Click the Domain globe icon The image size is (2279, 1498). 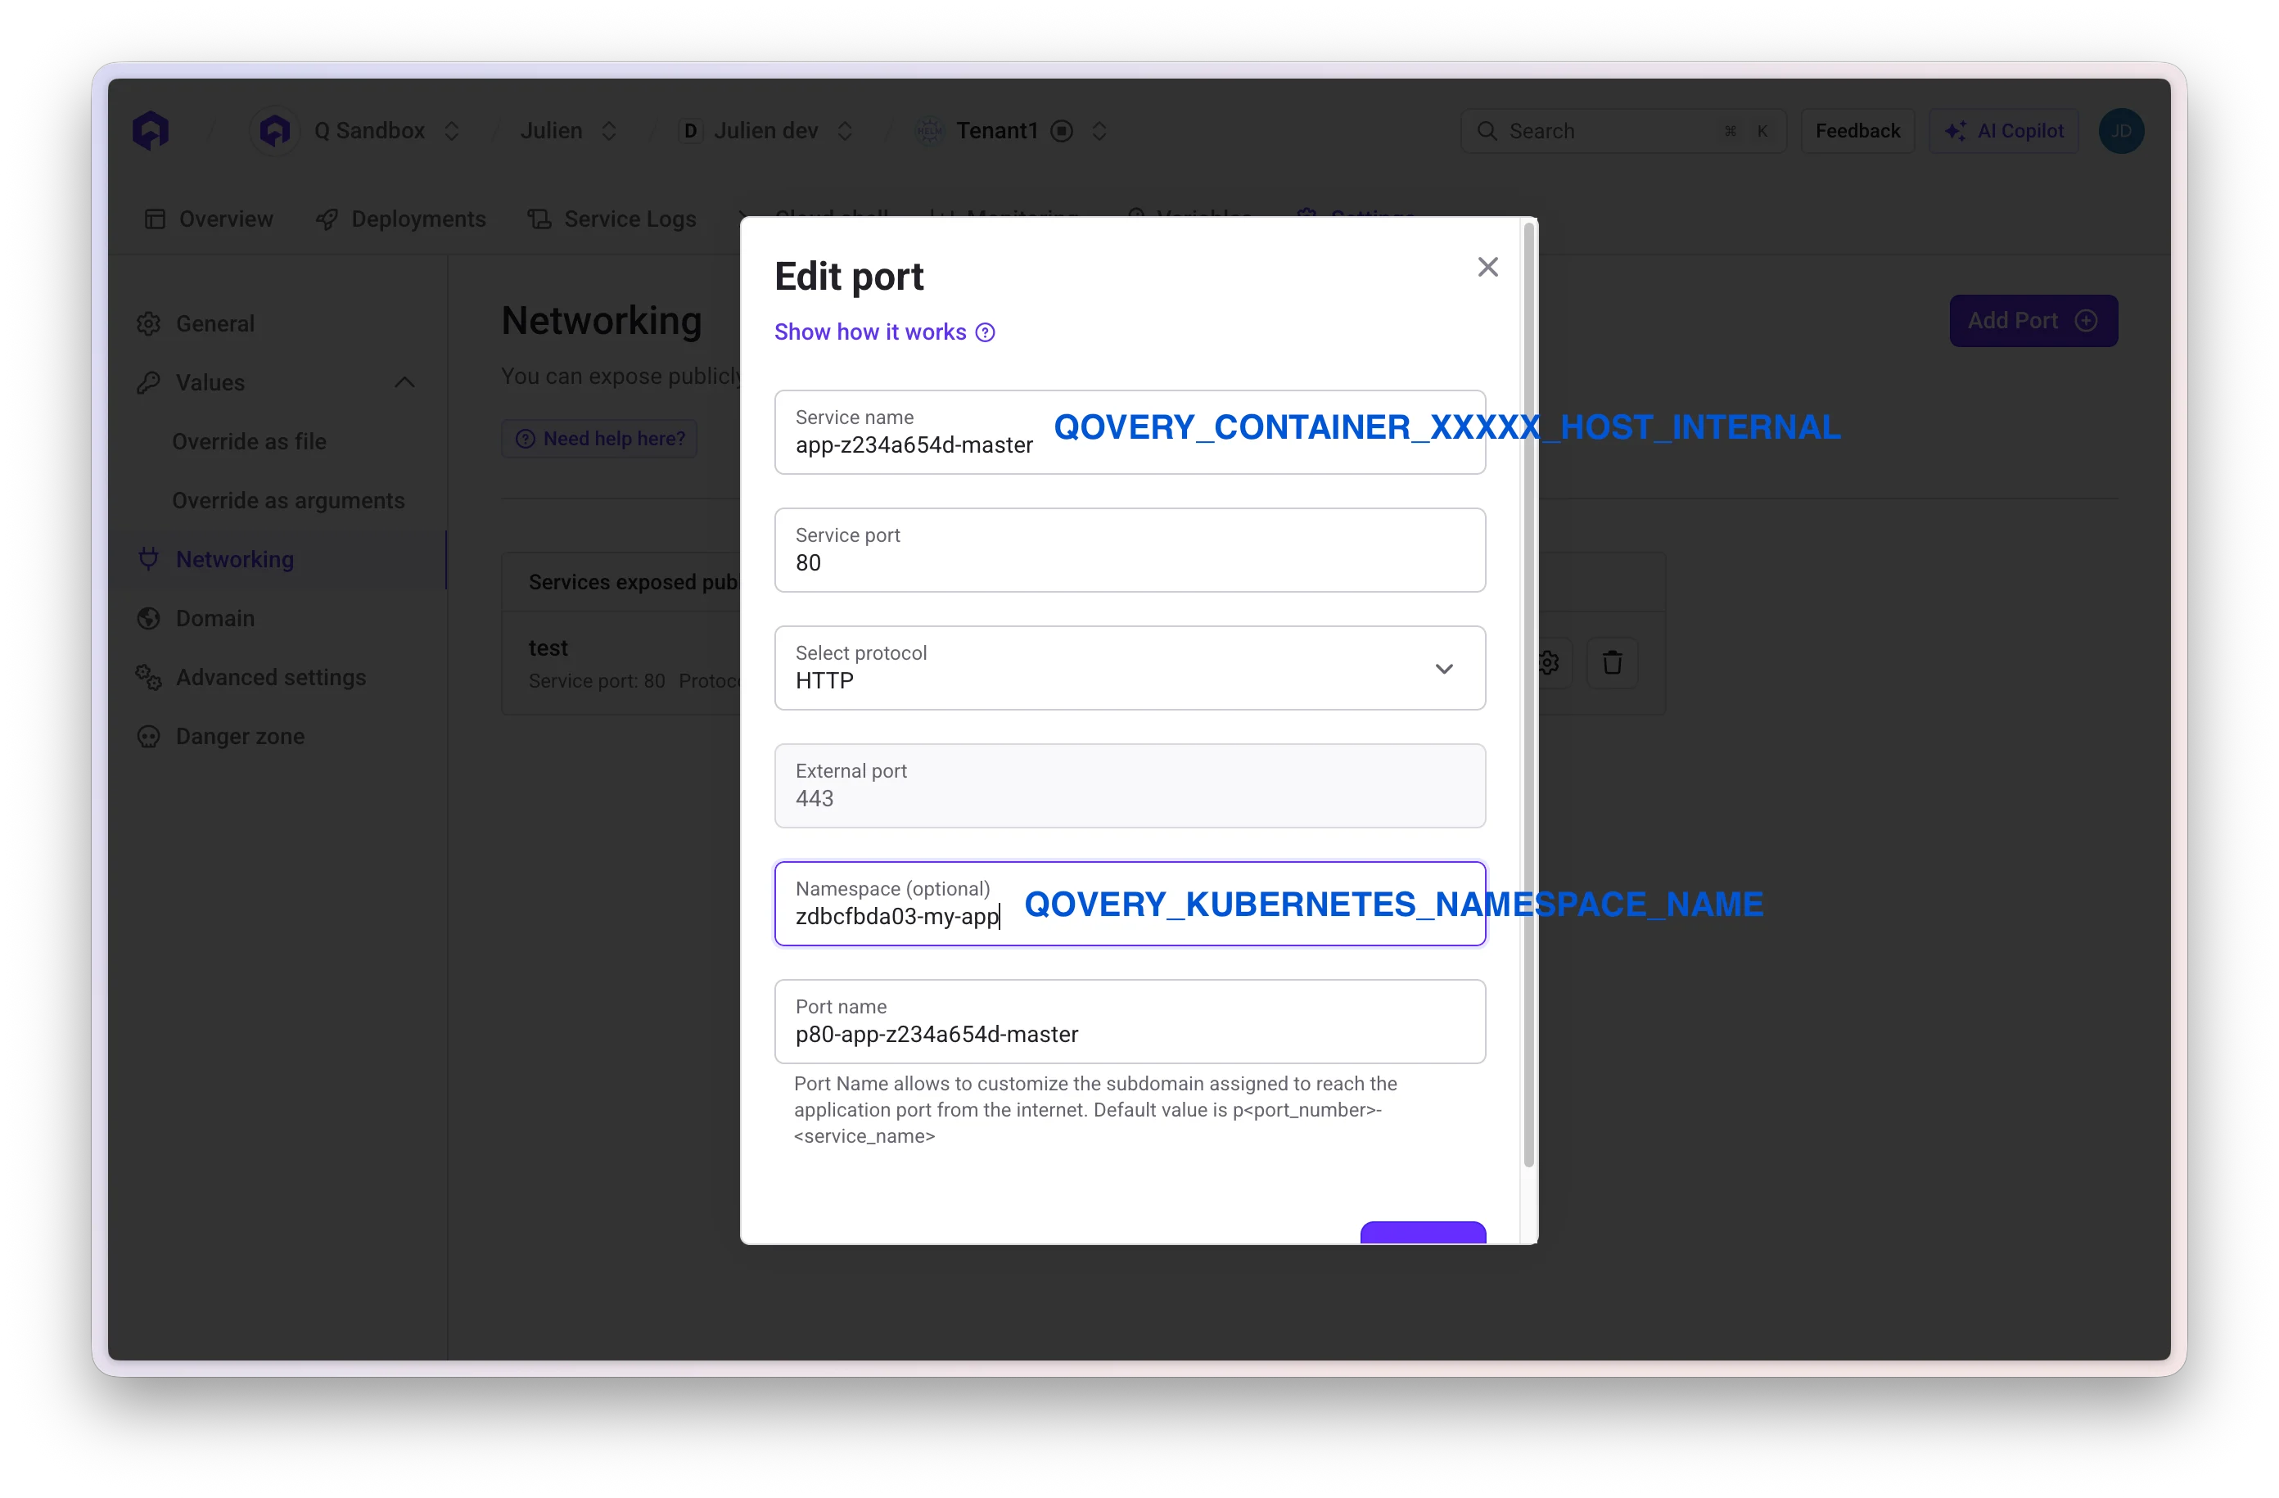[x=147, y=618]
